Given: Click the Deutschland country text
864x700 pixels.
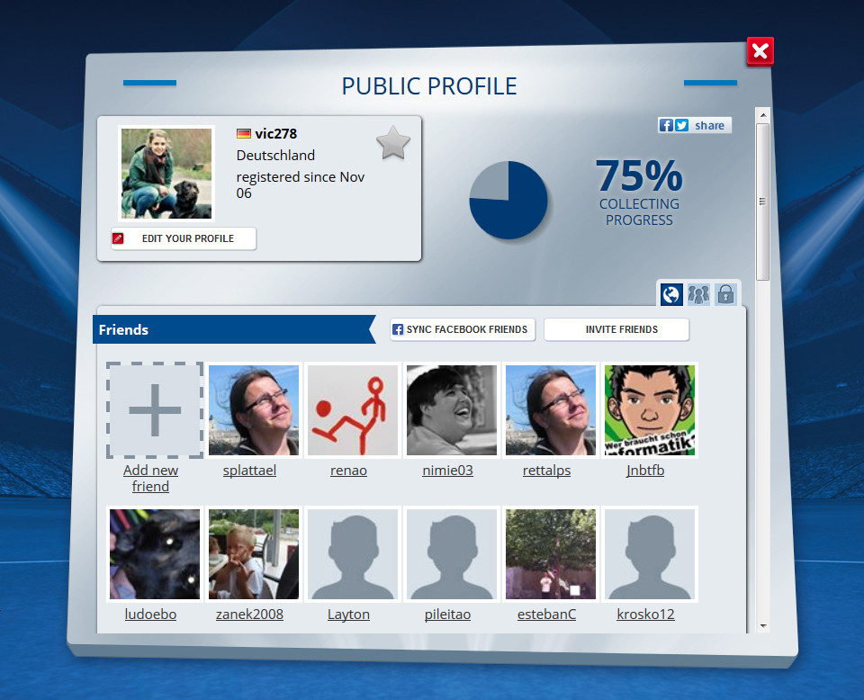Looking at the screenshot, I should 275,156.
